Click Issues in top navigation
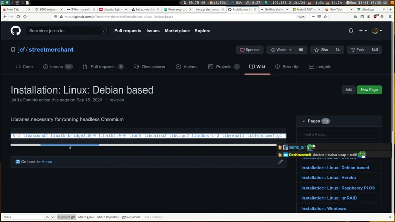 (153, 31)
